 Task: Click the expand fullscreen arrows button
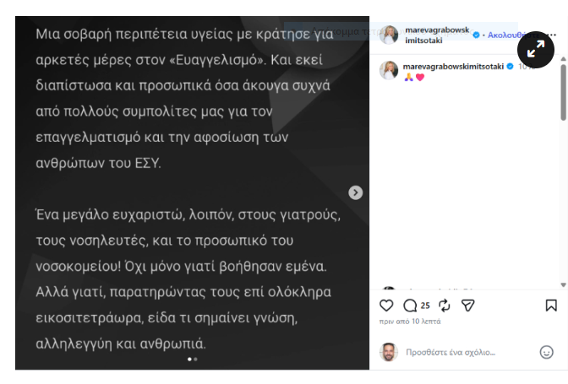tap(536, 50)
